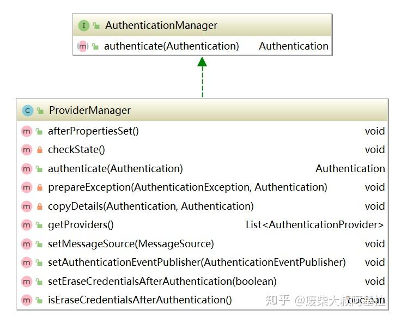The image size is (395, 317).
Task: Click the private lock icon of checkState()
Action: coord(40,150)
